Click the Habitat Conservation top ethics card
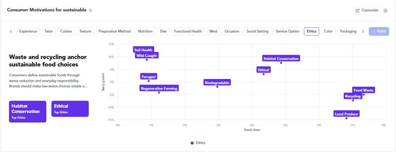Viewport: 396px width, 152px height. coord(27,111)
